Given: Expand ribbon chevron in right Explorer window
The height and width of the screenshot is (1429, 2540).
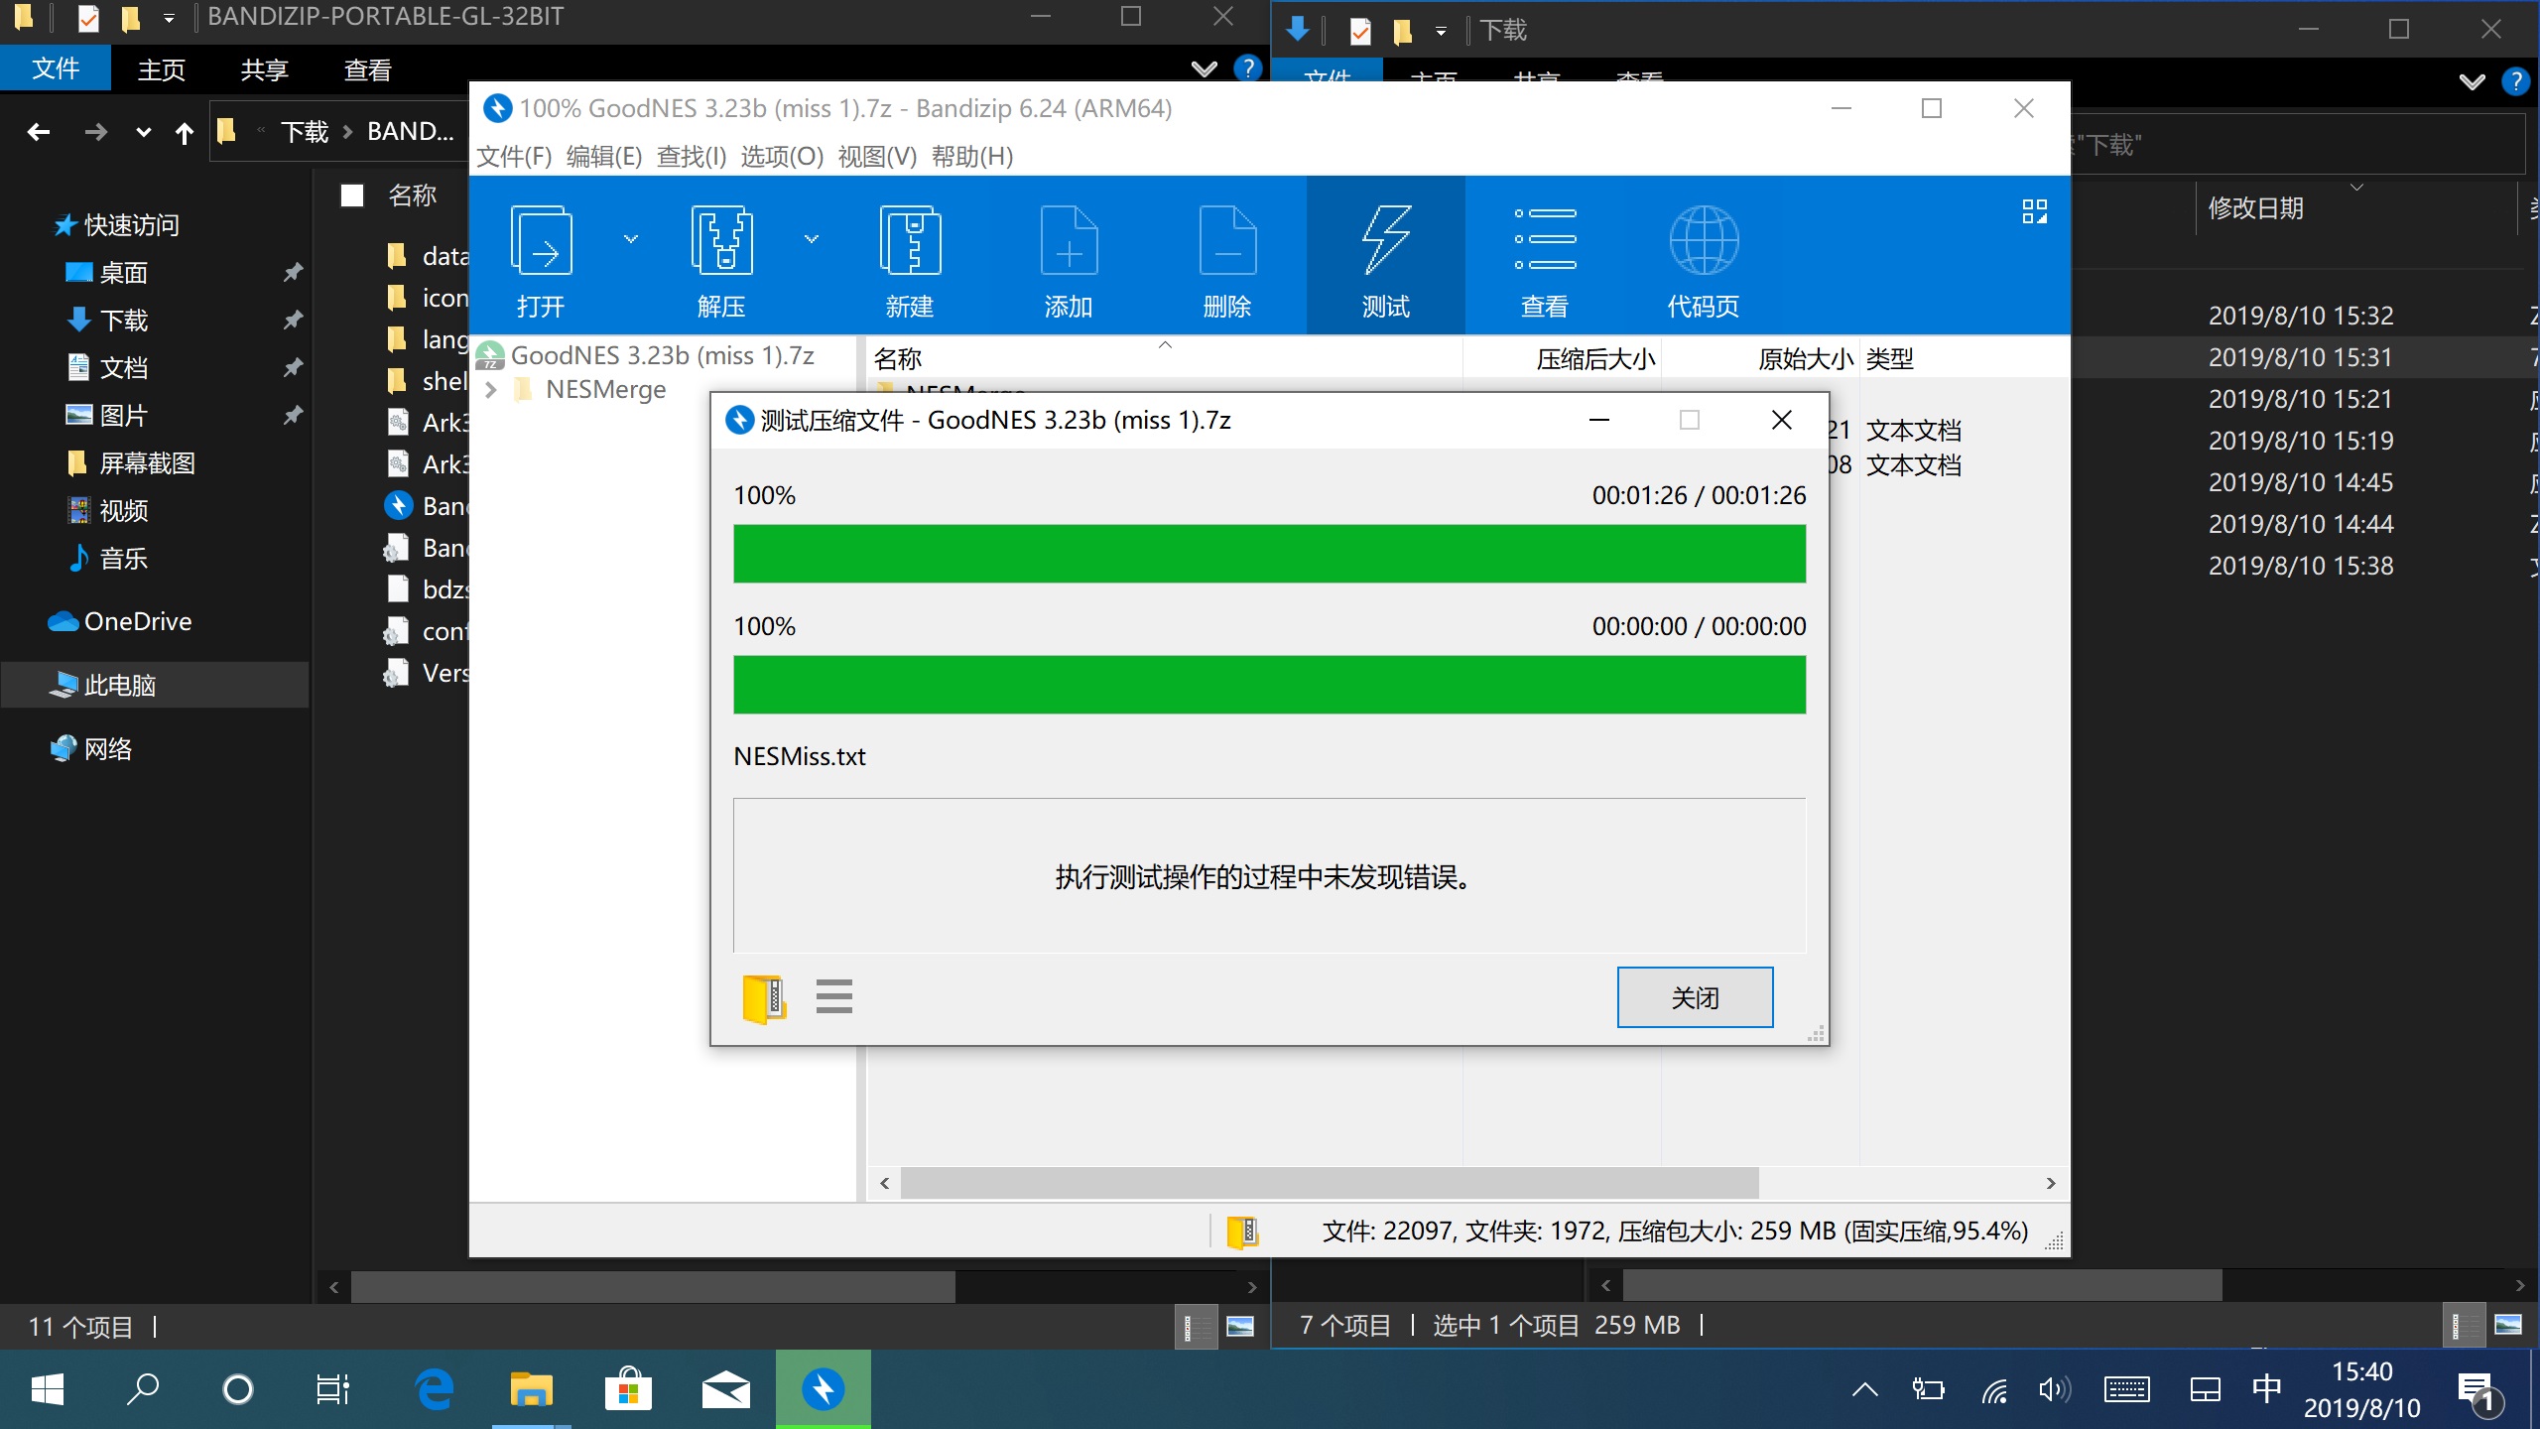Looking at the screenshot, I should (2472, 81).
